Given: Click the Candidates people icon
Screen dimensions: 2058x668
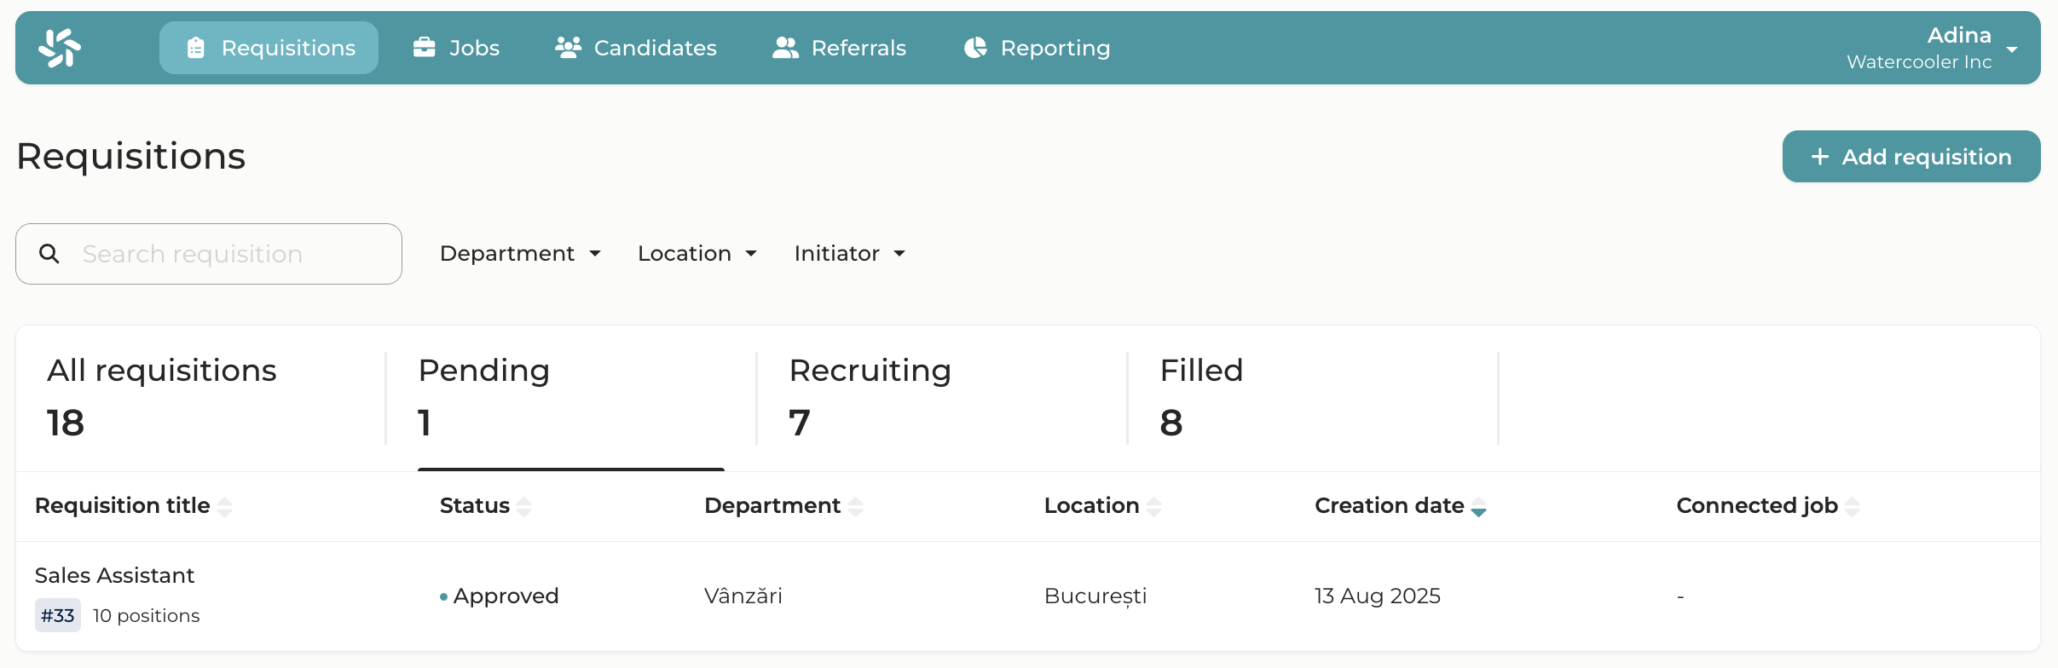Looking at the screenshot, I should coord(568,48).
